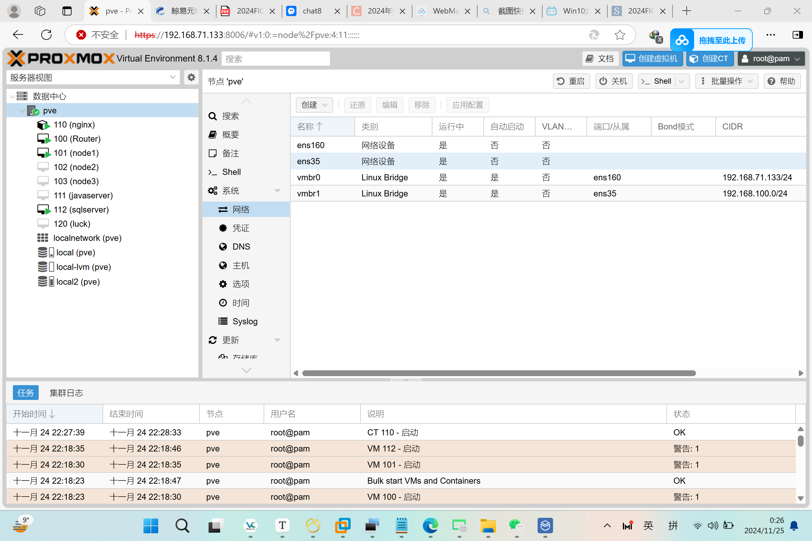Open the node 搜索 panel
812x541 pixels.
pyautogui.click(x=231, y=116)
